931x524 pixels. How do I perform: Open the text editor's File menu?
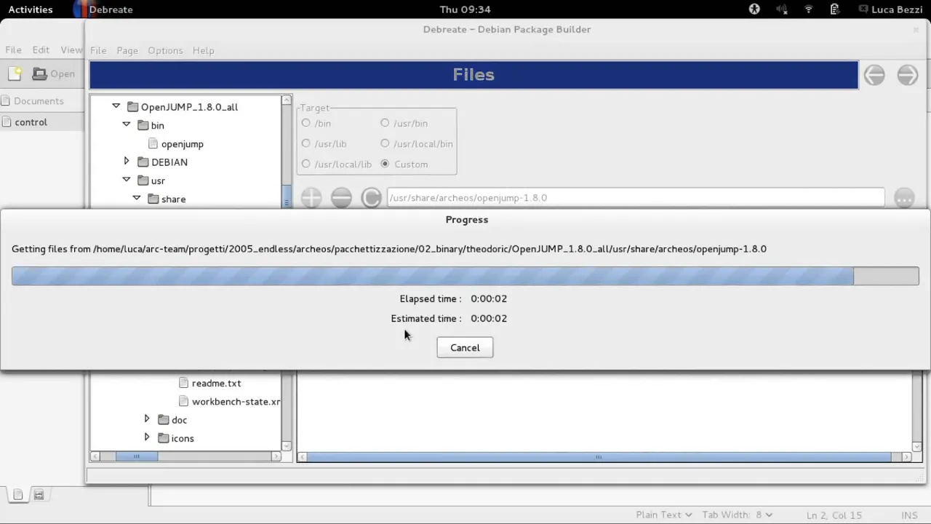coord(14,49)
